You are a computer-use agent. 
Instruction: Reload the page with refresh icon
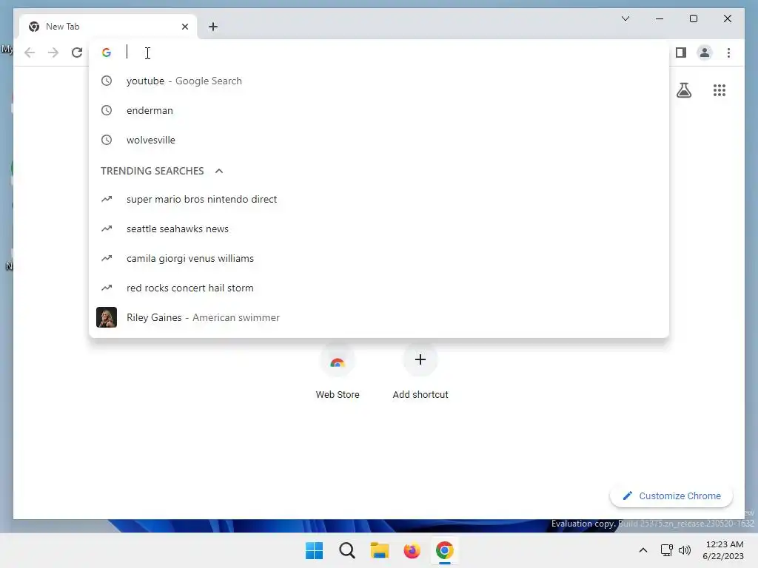tap(77, 53)
